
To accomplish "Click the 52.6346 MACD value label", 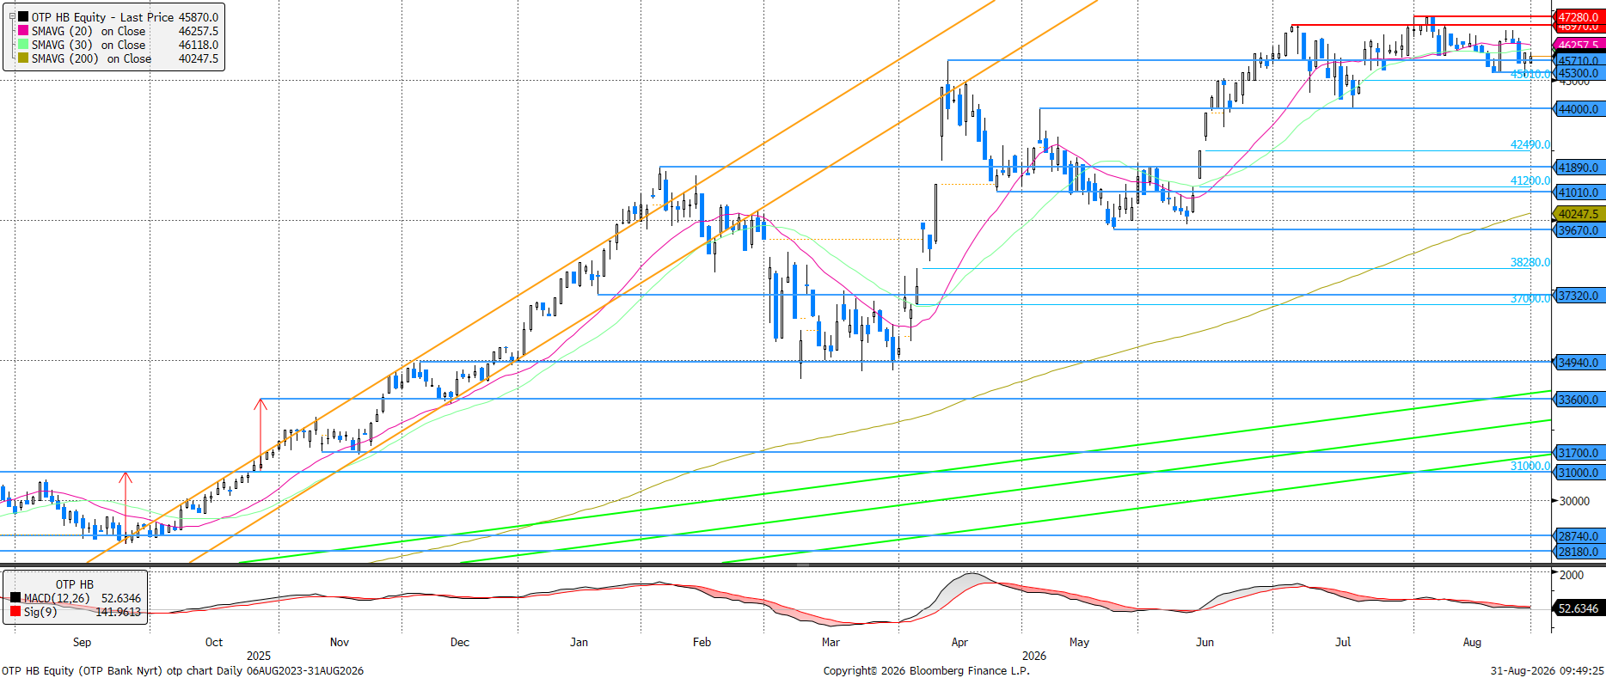I will (1578, 608).
